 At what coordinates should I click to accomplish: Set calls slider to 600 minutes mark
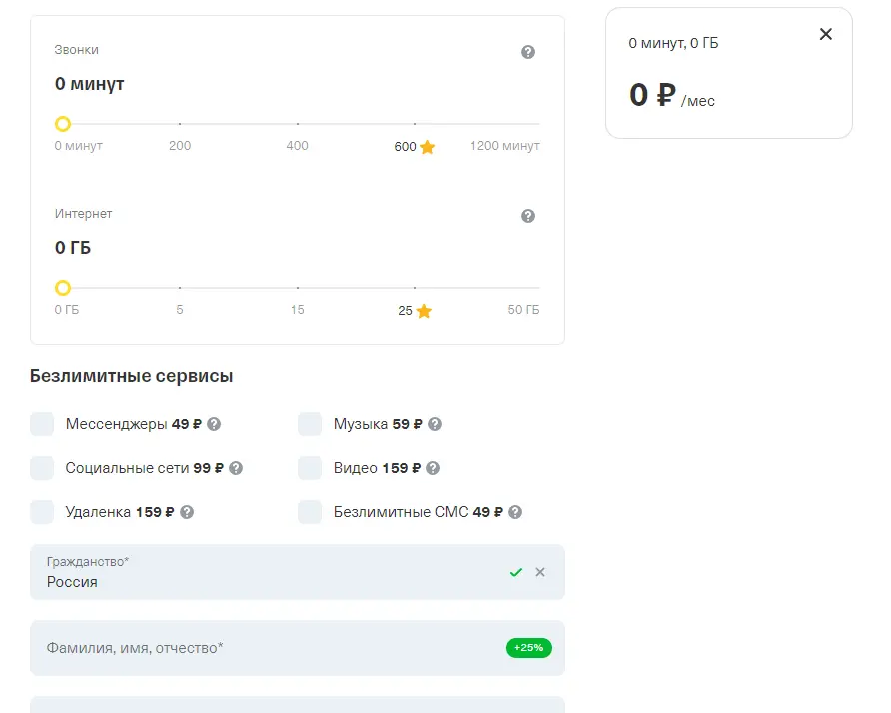tap(415, 123)
